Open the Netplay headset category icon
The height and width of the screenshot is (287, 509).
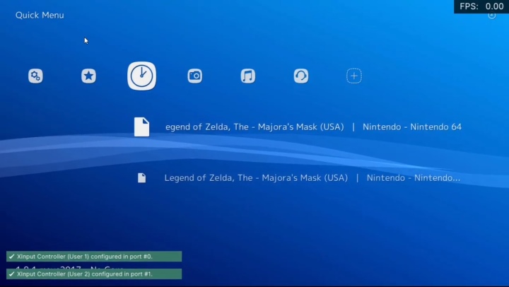pyautogui.click(x=301, y=76)
